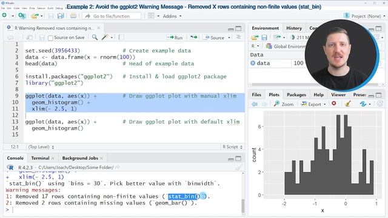The height and width of the screenshot is (218, 388).
Task: Click the show in new window editor icon
Action: (29, 38)
